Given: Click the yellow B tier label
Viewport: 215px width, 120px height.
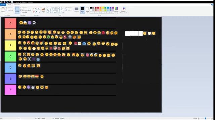Looking at the screenshot, I should pos(10,45).
